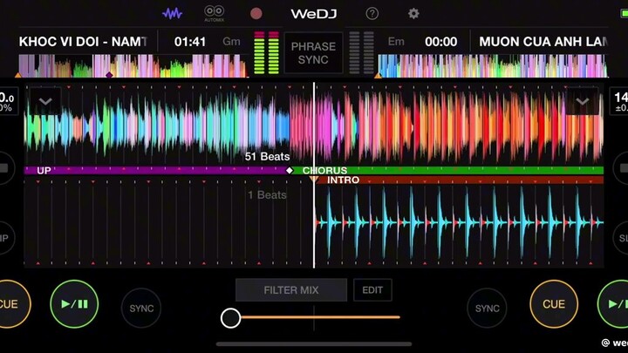Image resolution: width=628 pixels, height=353 pixels.
Task: Open the FILTER MIX effect selector
Action: [291, 290]
